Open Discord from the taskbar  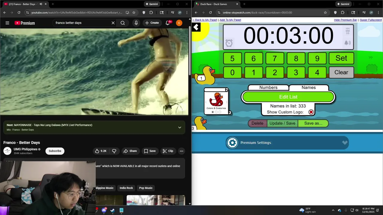104,210
